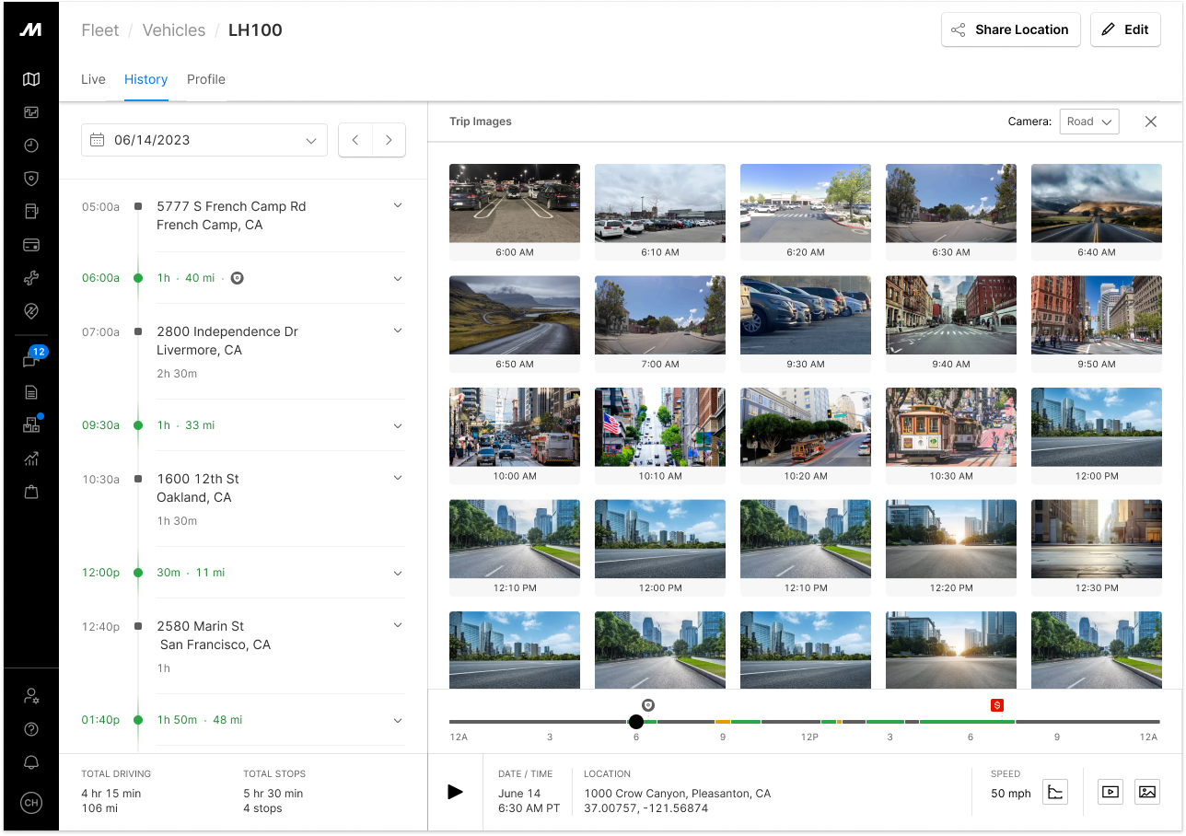Click the timeline playhead knob
The image size is (1186, 836).
[x=635, y=722]
